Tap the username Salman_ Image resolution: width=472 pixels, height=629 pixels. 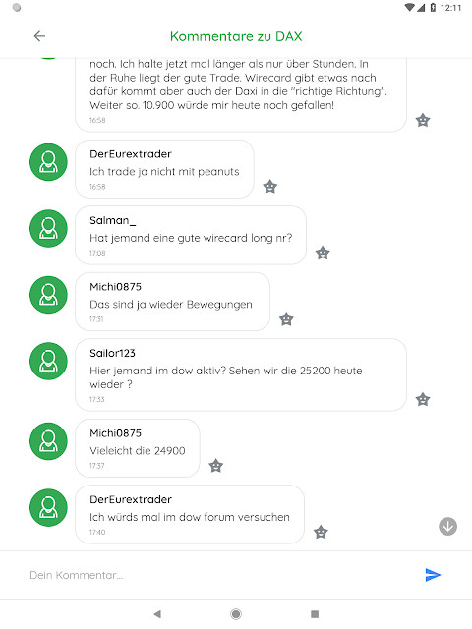pyautogui.click(x=113, y=220)
